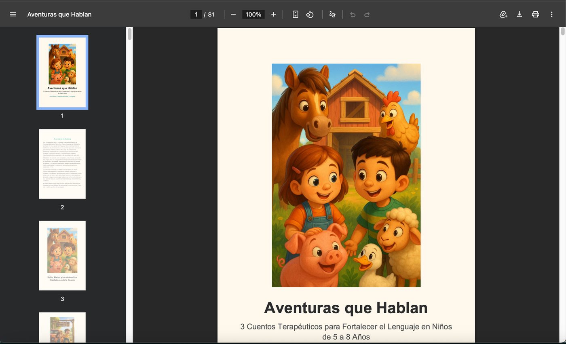This screenshot has height=344, width=566.
Task: Click the document title Aventuras que Hablan in toolbar
Action: [59, 14]
